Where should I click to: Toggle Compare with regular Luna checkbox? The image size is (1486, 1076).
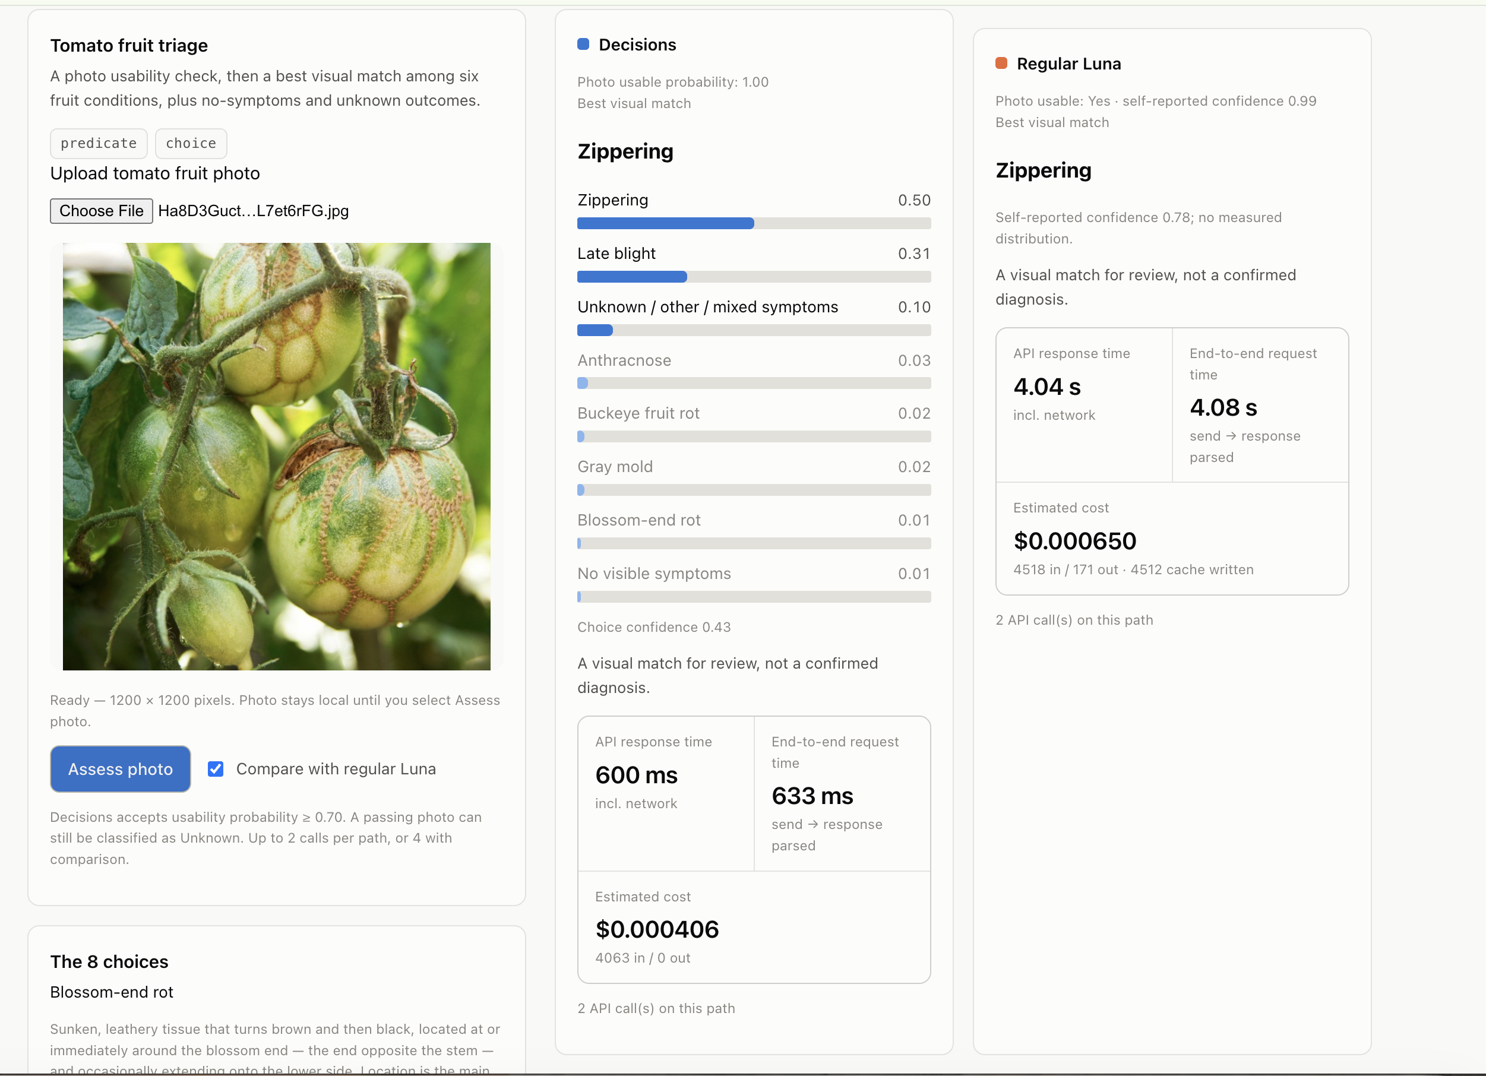[x=216, y=769]
